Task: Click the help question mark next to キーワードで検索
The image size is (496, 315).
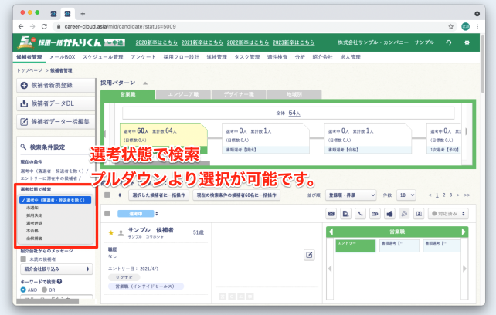Action: pos(59,282)
